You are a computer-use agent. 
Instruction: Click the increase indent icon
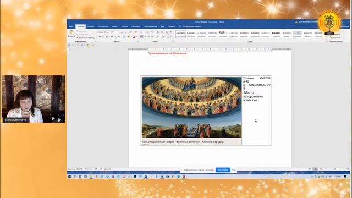click(x=162, y=32)
